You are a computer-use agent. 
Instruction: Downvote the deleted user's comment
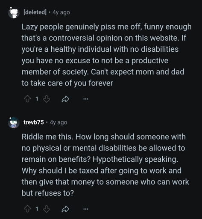(47, 99)
